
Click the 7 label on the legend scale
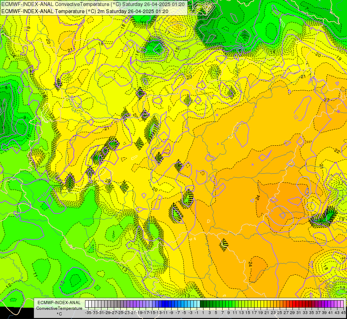pyautogui.click(x=222, y=313)
